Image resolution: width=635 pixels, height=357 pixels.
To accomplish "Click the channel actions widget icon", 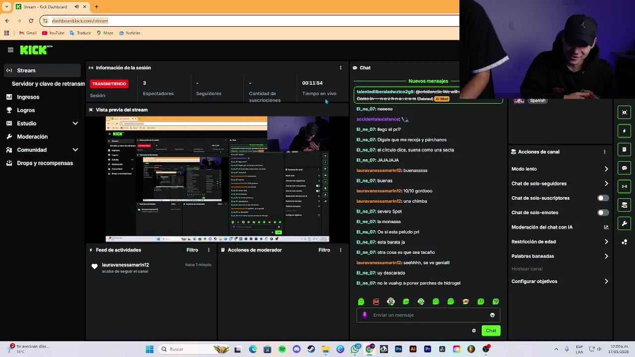I will pos(625,205).
